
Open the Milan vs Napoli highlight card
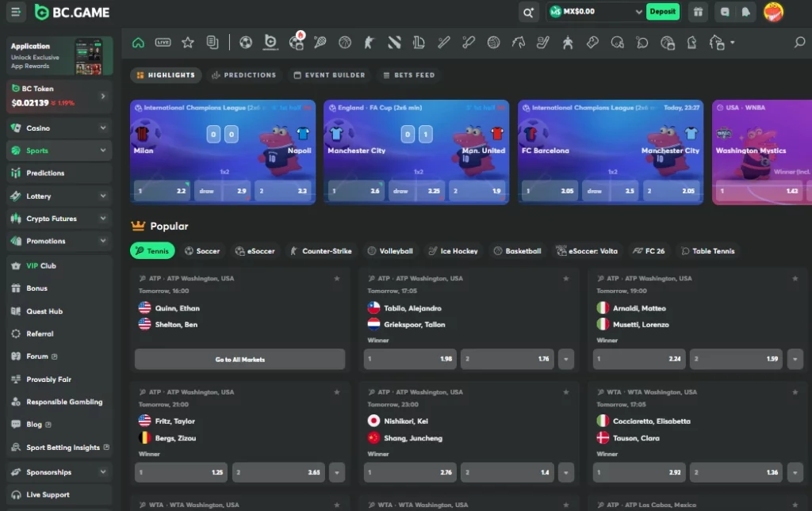coord(223,152)
